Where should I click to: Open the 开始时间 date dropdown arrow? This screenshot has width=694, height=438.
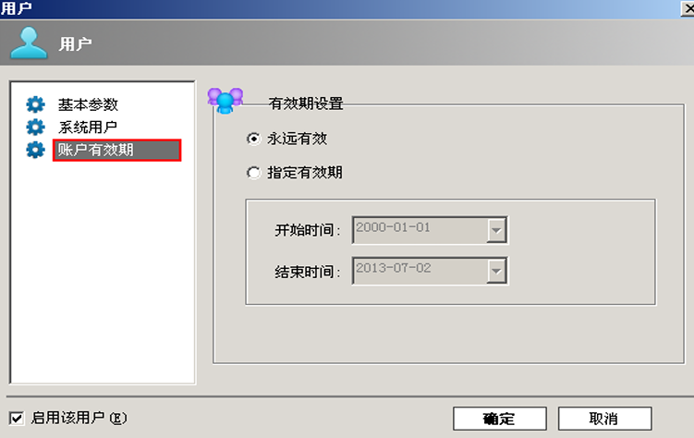click(x=496, y=230)
